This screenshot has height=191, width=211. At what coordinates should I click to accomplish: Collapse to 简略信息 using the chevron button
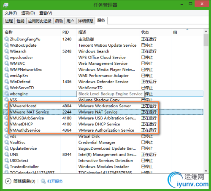pos(8,181)
